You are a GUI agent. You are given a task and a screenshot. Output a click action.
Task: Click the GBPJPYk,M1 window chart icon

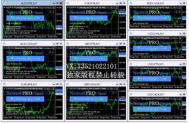(x=67, y=44)
